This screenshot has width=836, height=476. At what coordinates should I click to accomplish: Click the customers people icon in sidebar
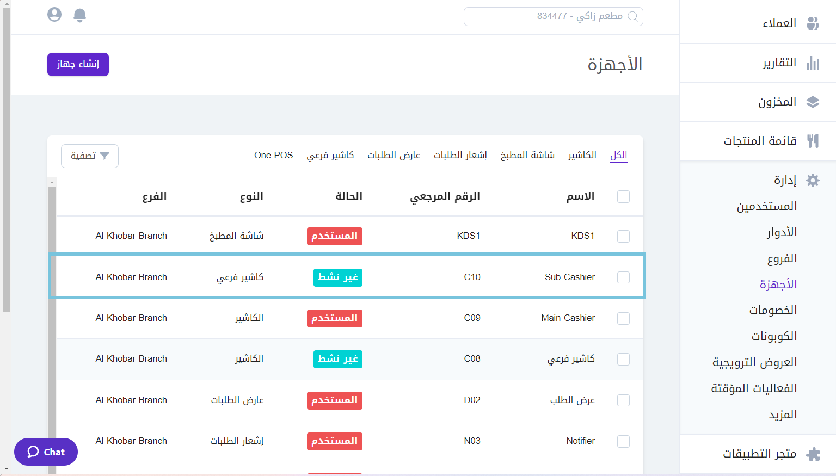coord(813,23)
